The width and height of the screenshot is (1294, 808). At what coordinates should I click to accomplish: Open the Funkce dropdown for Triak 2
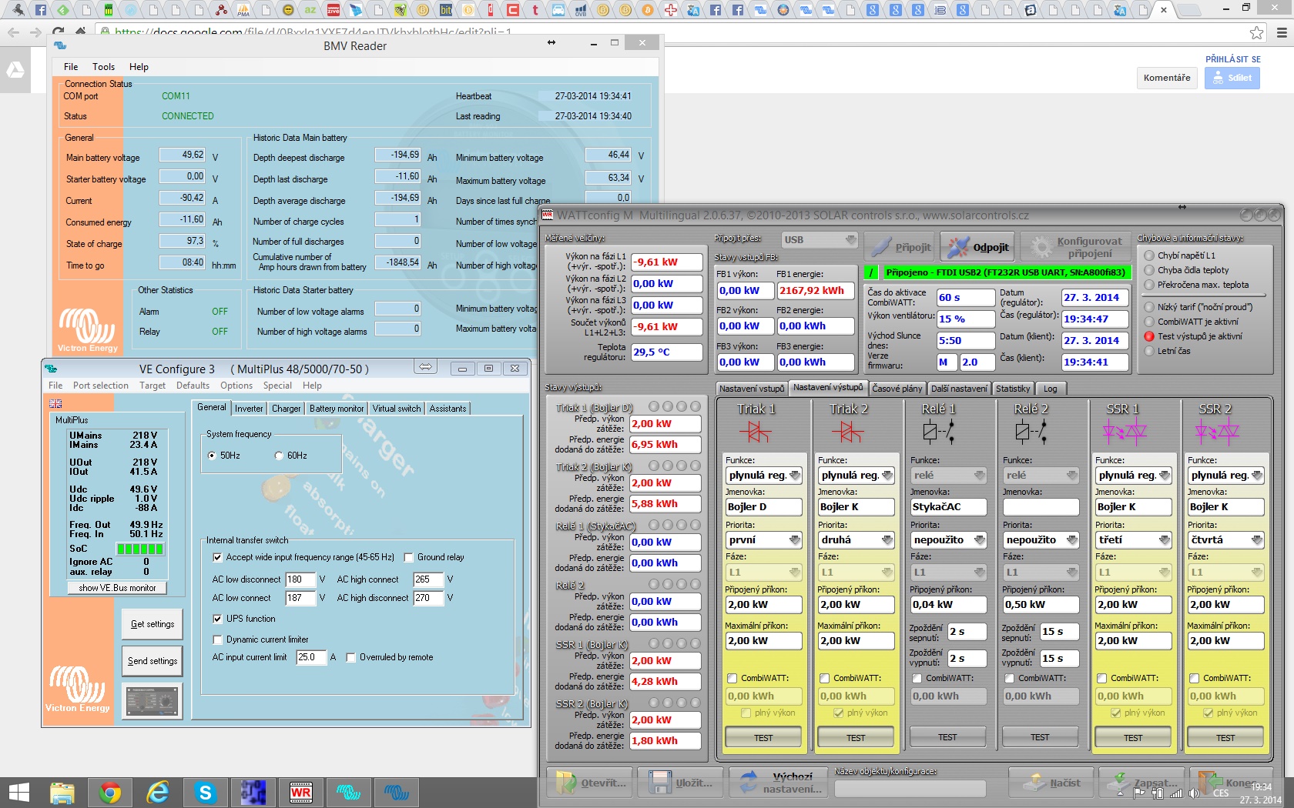tap(857, 476)
